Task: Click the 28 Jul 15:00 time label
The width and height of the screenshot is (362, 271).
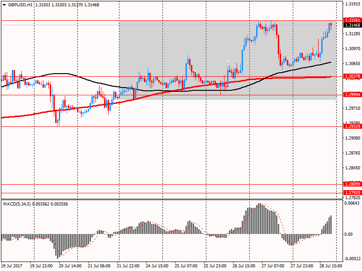Action: point(331,266)
